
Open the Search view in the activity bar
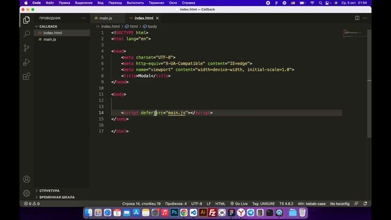[x=26, y=34]
